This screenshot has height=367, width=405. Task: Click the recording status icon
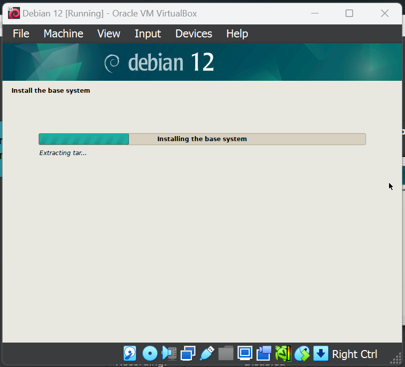coord(264,353)
